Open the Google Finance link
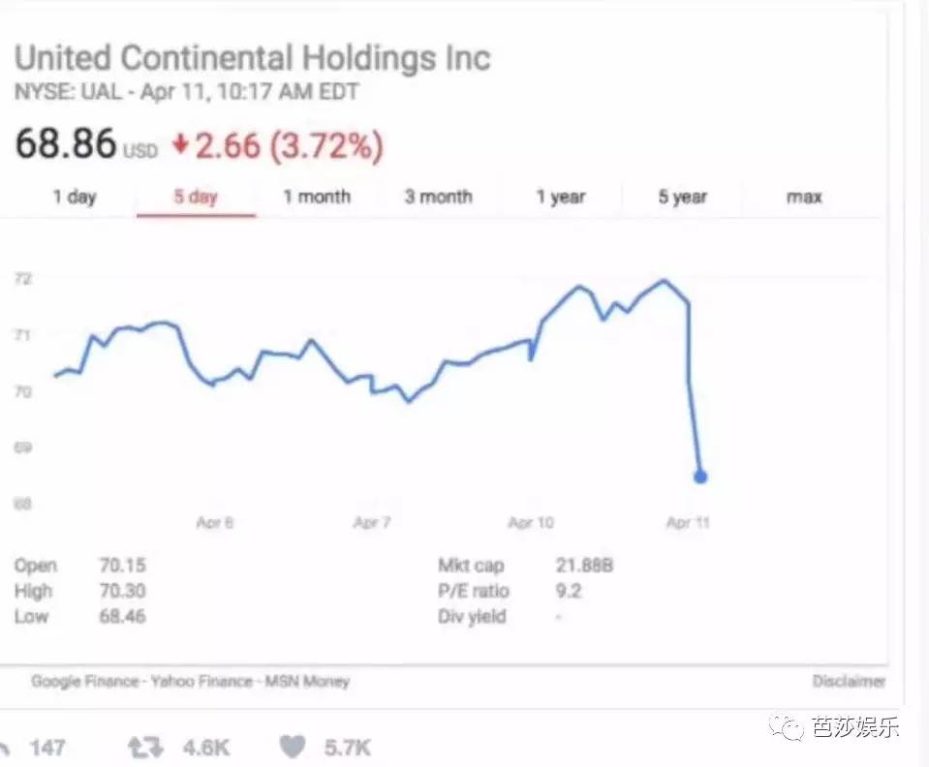This screenshot has width=929, height=767. coord(84,681)
